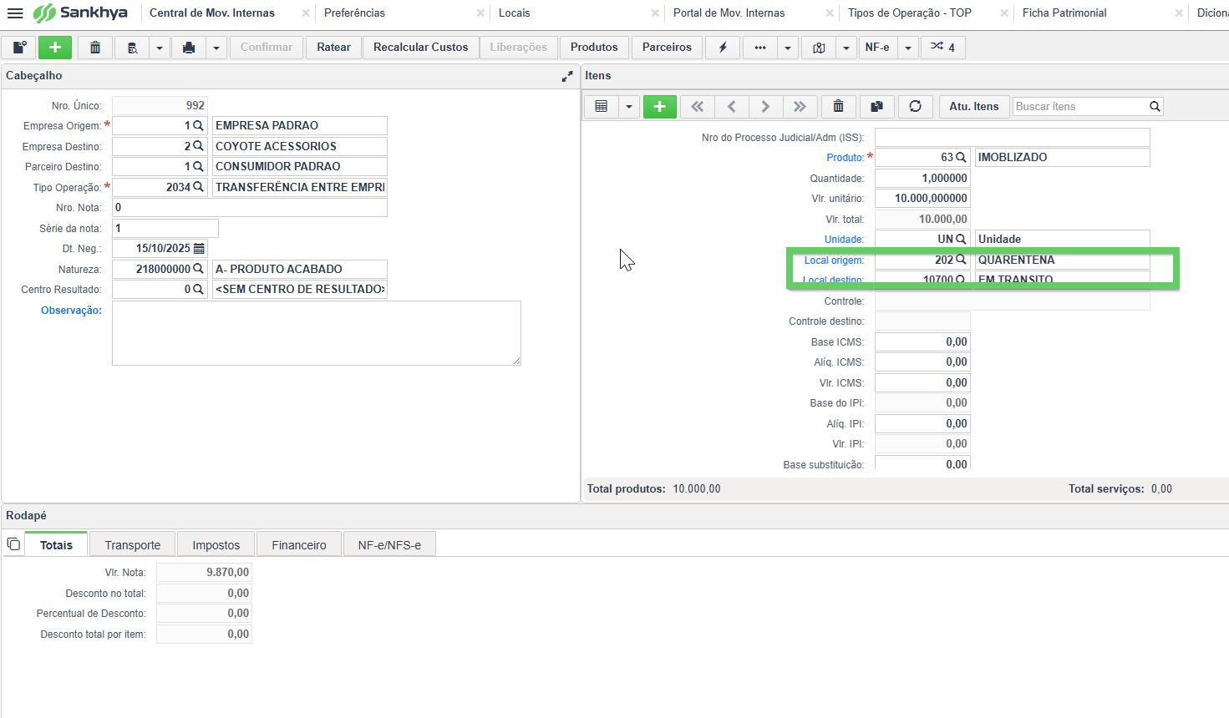Open lookup magnifier for Natureza
This screenshot has height=718, width=1229.
point(199,269)
